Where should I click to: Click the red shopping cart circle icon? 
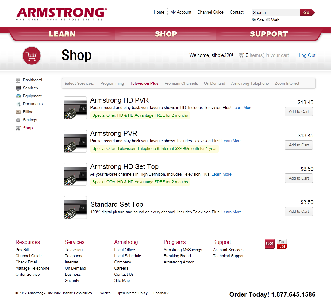point(32,56)
